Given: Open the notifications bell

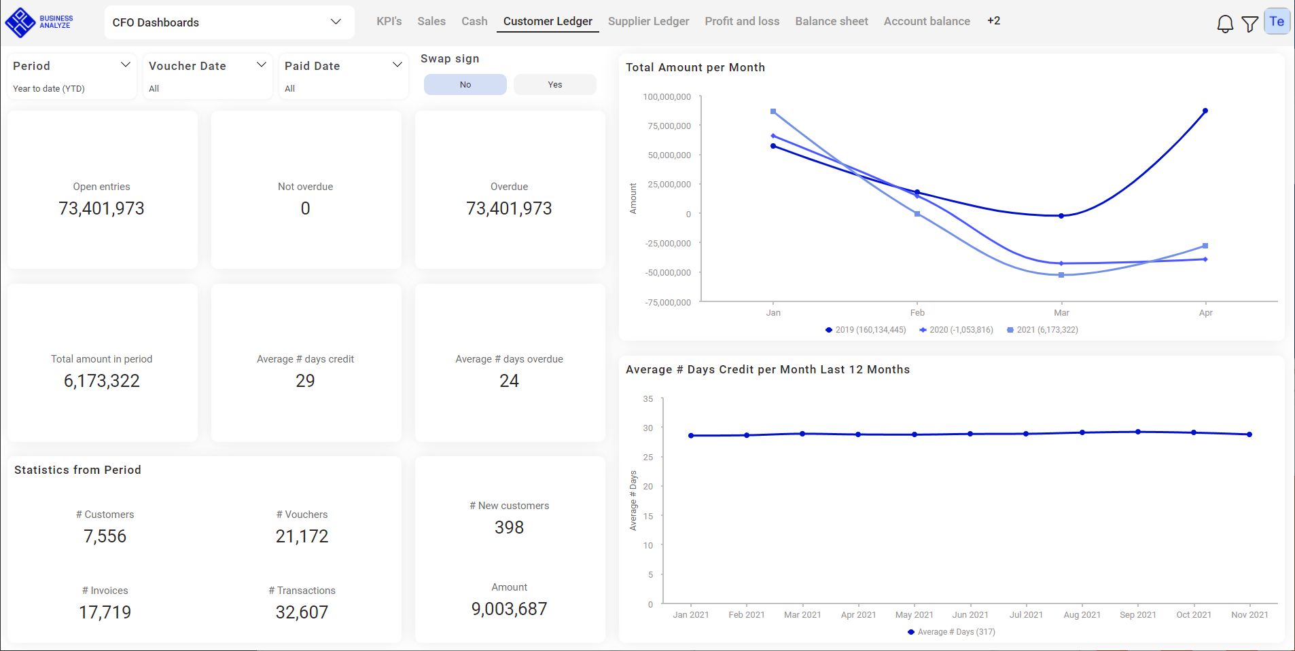Looking at the screenshot, I should click(x=1225, y=22).
